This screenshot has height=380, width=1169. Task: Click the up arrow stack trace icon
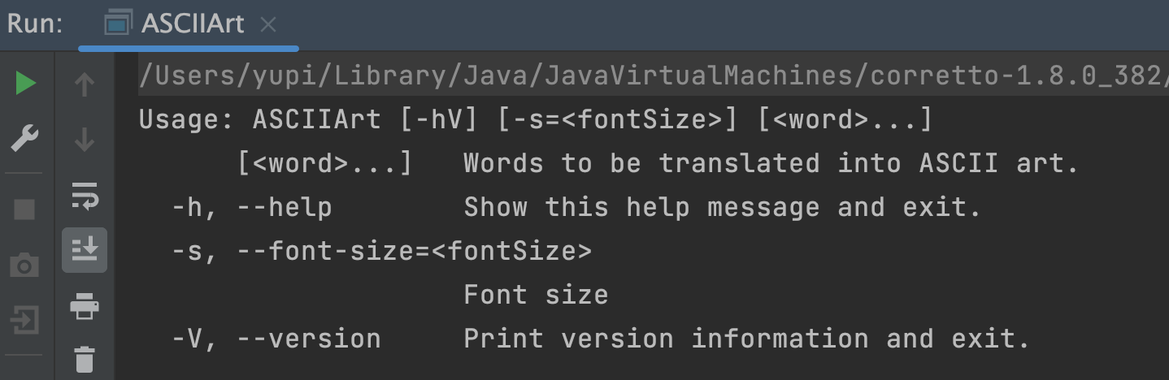(x=85, y=84)
